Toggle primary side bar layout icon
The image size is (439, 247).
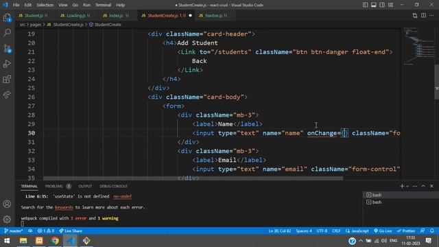[x=365, y=5]
